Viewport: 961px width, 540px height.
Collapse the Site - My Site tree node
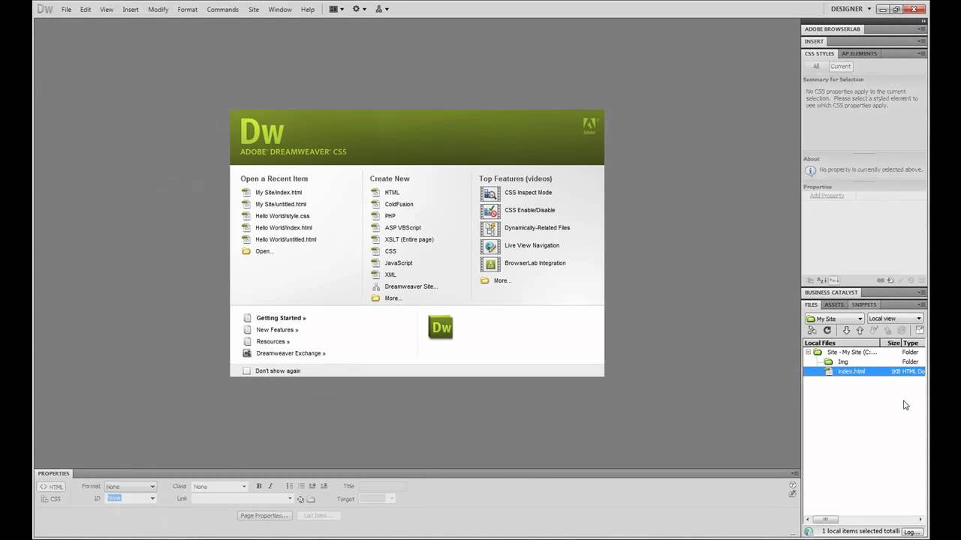[x=809, y=352]
